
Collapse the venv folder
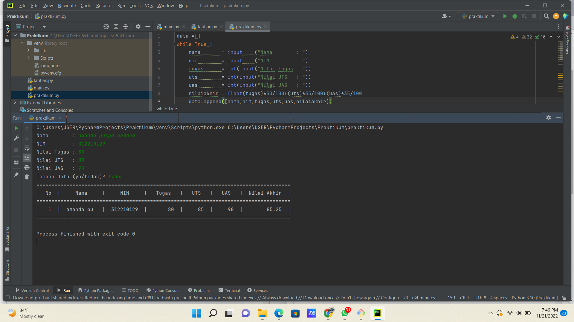pyautogui.click(x=22, y=43)
